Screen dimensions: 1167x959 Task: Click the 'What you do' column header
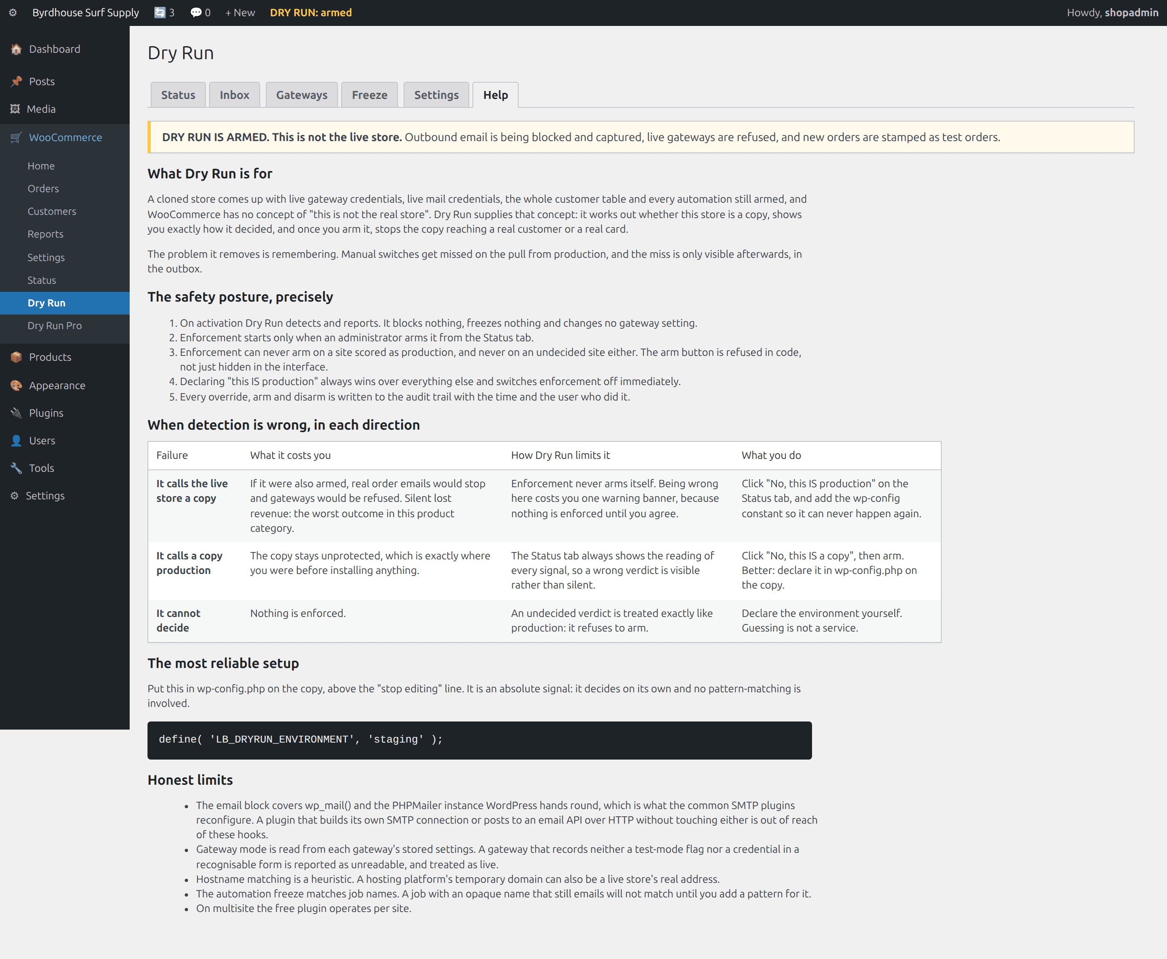pyautogui.click(x=837, y=456)
